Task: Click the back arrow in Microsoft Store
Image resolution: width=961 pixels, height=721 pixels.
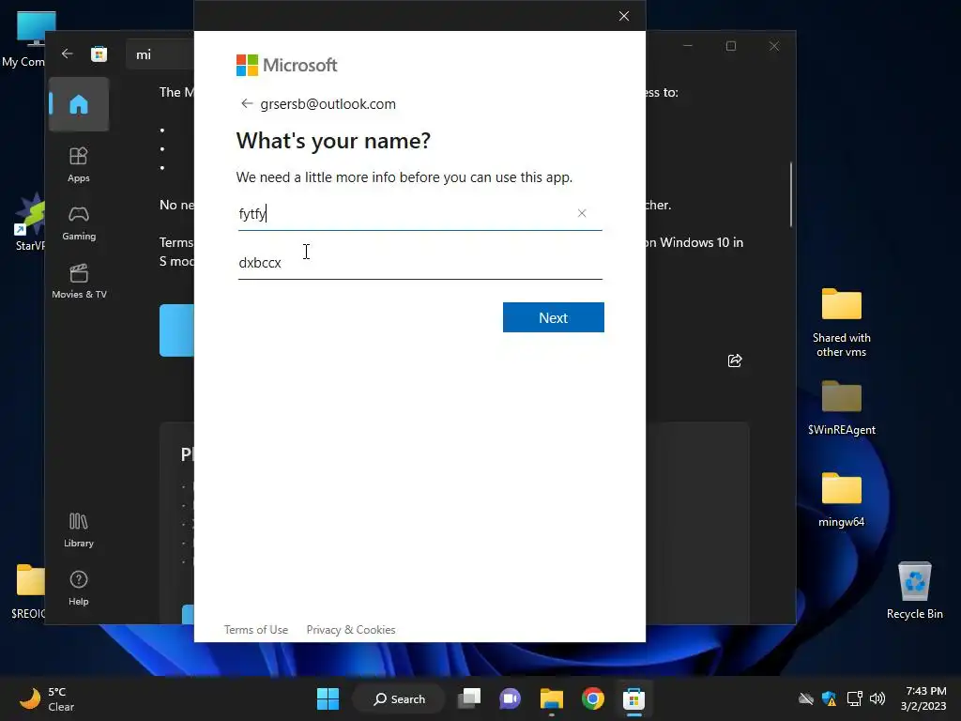Action: [68, 54]
